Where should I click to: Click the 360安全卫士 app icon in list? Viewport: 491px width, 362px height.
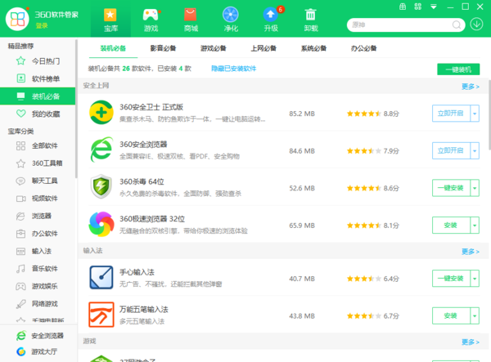(105, 113)
